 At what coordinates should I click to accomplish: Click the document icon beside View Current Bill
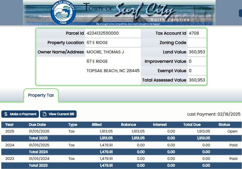(x=45, y=114)
